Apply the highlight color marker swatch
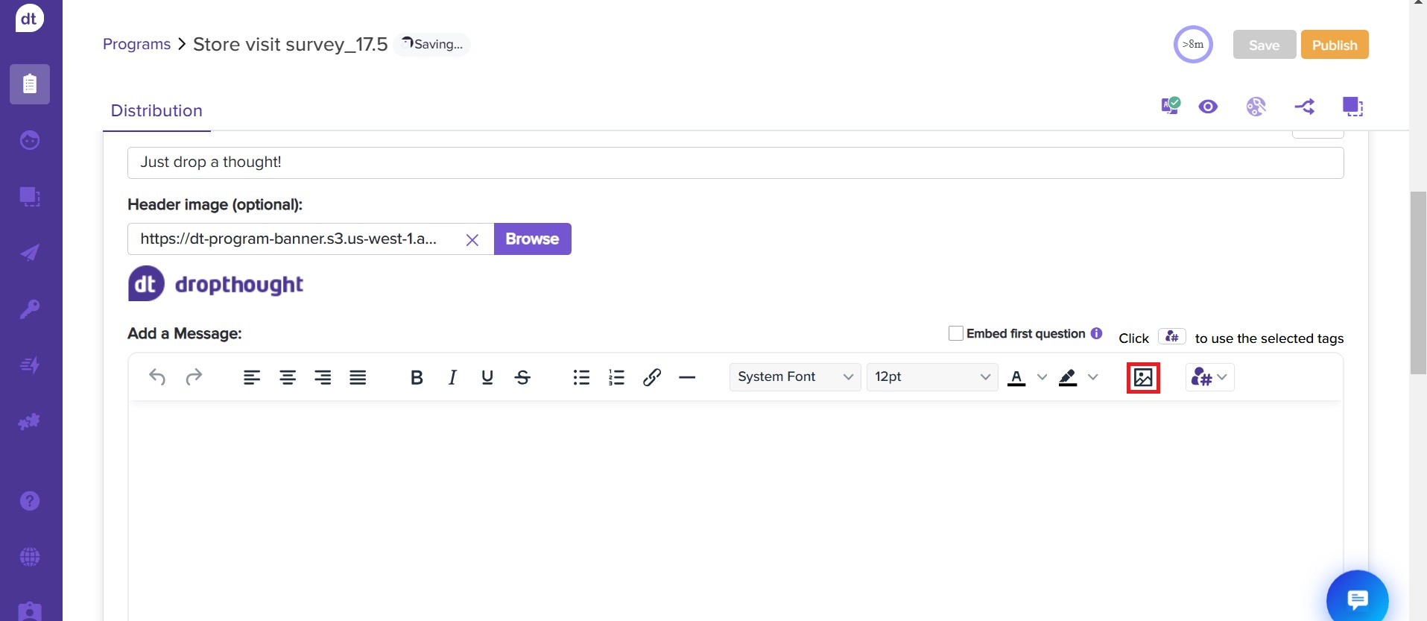This screenshot has width=1427, height=621. [1068, 377]
